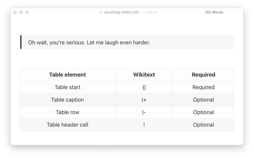Open the Edited document status menu

[151, 12]
